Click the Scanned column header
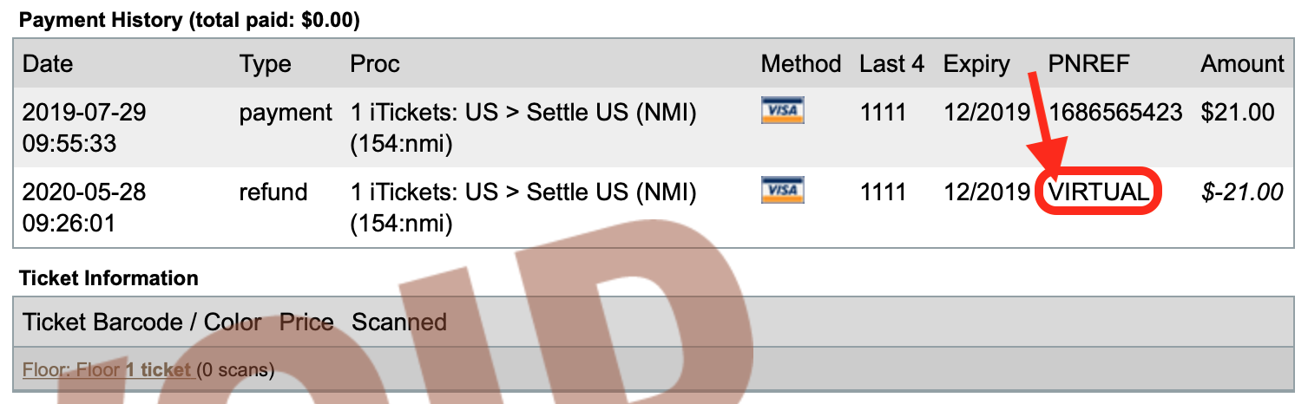Image resolution: width=1308 pixels, height=404 pixels. (x=399, y=323)
